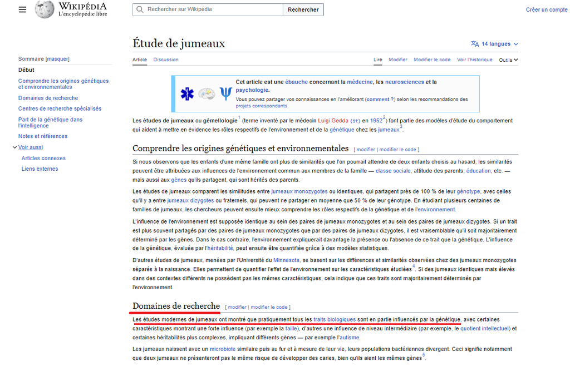
Task: Jump to Centres de recherche spécialisés
Action: [60, 108]
